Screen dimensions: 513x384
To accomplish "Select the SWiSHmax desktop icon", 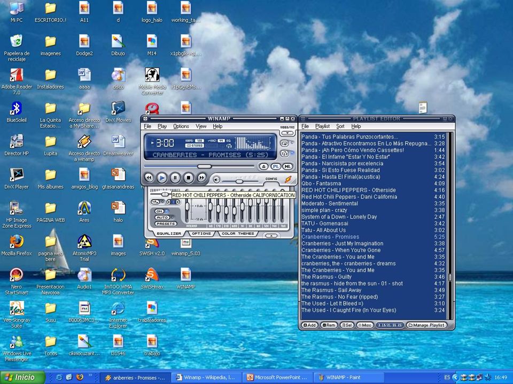I will click(x=152, y=279).
